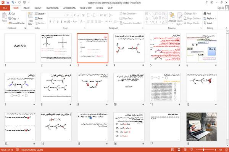Click the Cut scissors icon

(x=10, y=14)
